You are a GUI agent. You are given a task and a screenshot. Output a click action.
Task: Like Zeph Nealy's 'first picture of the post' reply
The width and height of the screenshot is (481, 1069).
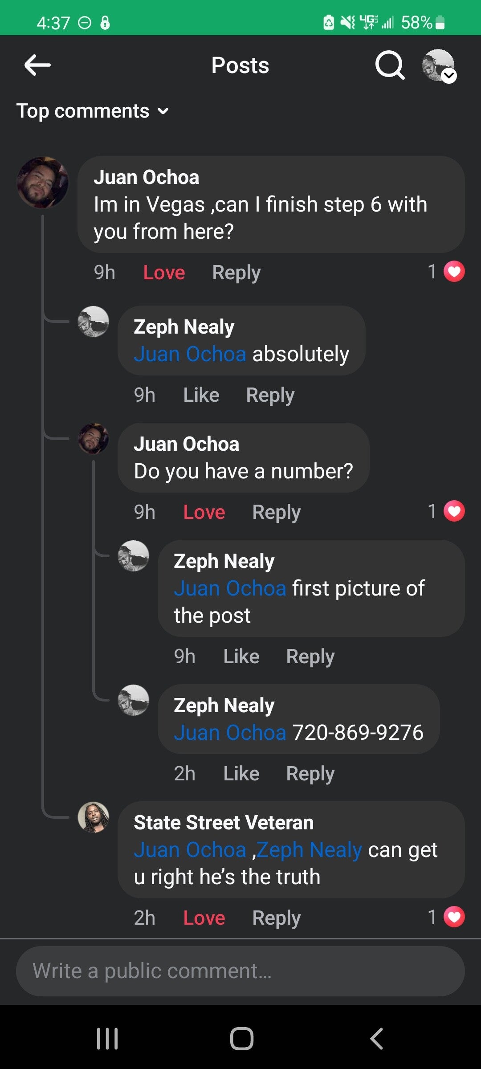(x=241, y=657)
